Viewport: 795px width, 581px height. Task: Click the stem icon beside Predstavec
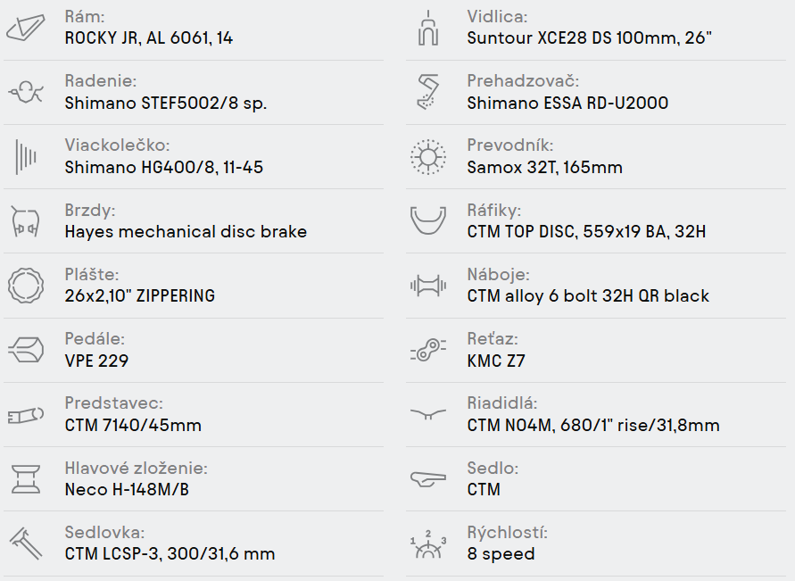tap(26, 415)
